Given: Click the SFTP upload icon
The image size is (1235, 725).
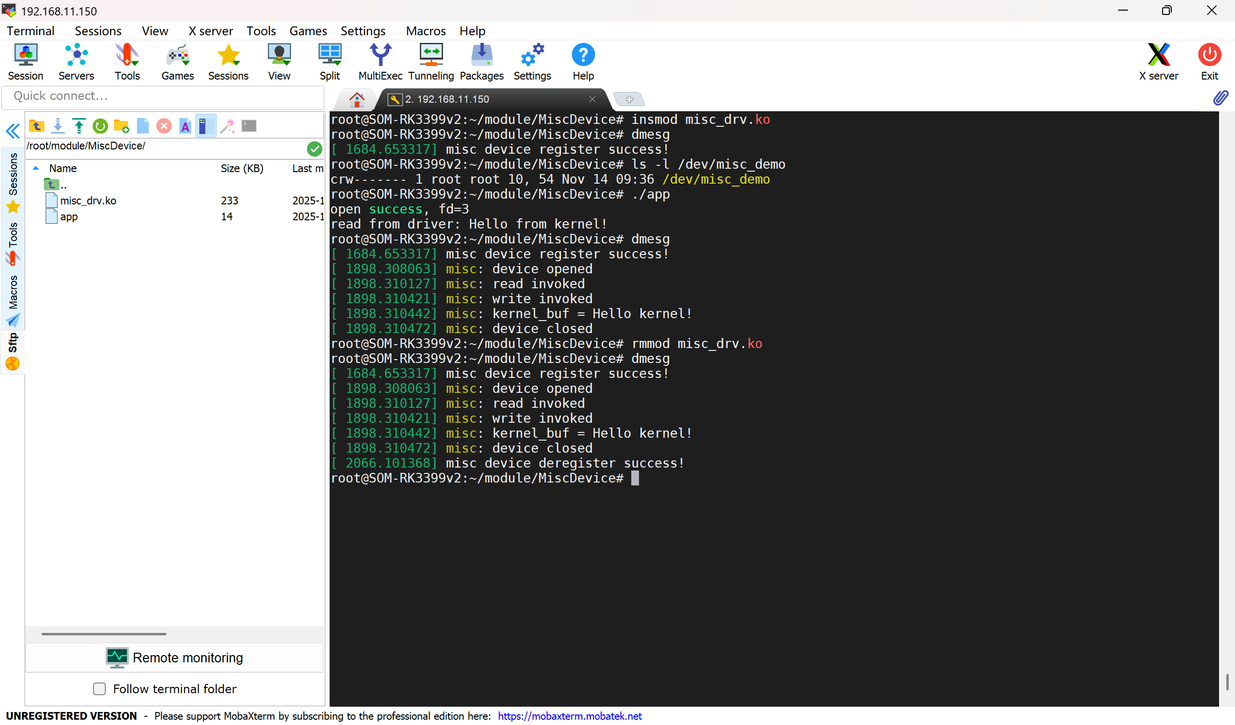Looking at the screenshot, I should (x=79, y=126).
